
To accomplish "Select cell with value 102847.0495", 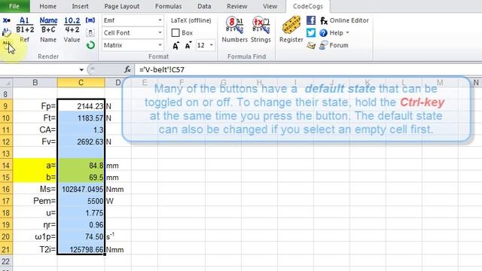I will click(81, 189).
